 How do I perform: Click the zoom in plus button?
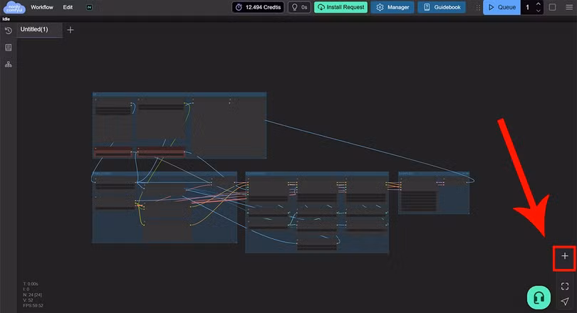tap(564, 256)
